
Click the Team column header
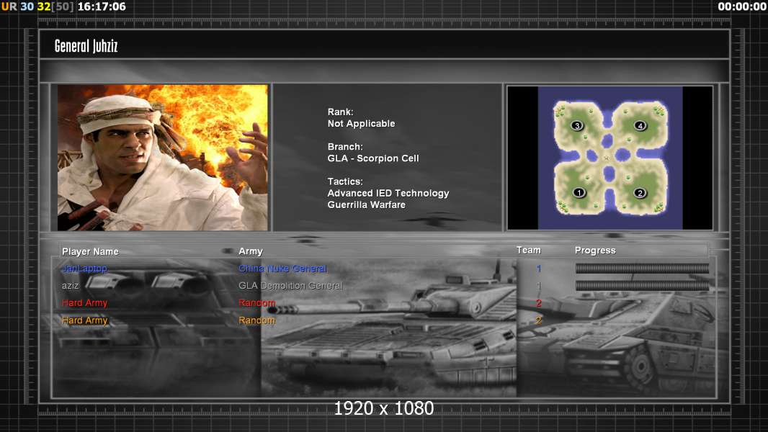528,250
